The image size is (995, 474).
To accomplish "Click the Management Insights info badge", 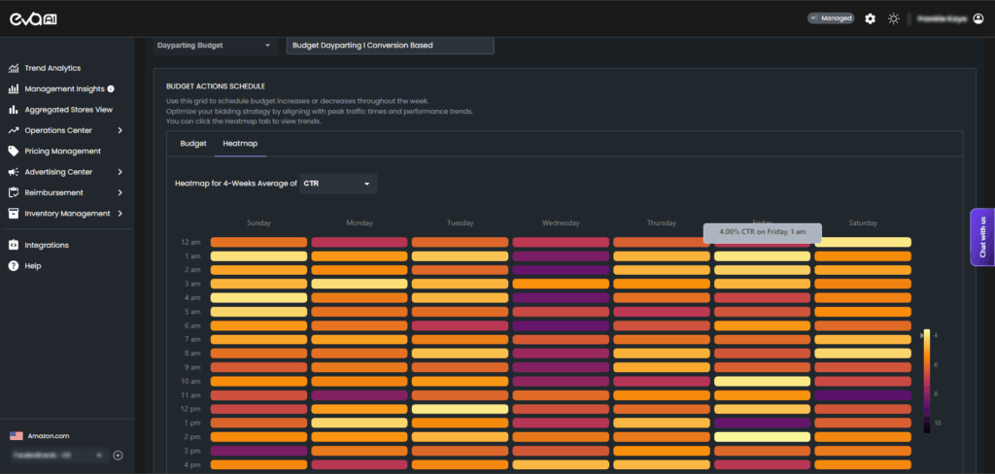I will [x=111, y=89].
